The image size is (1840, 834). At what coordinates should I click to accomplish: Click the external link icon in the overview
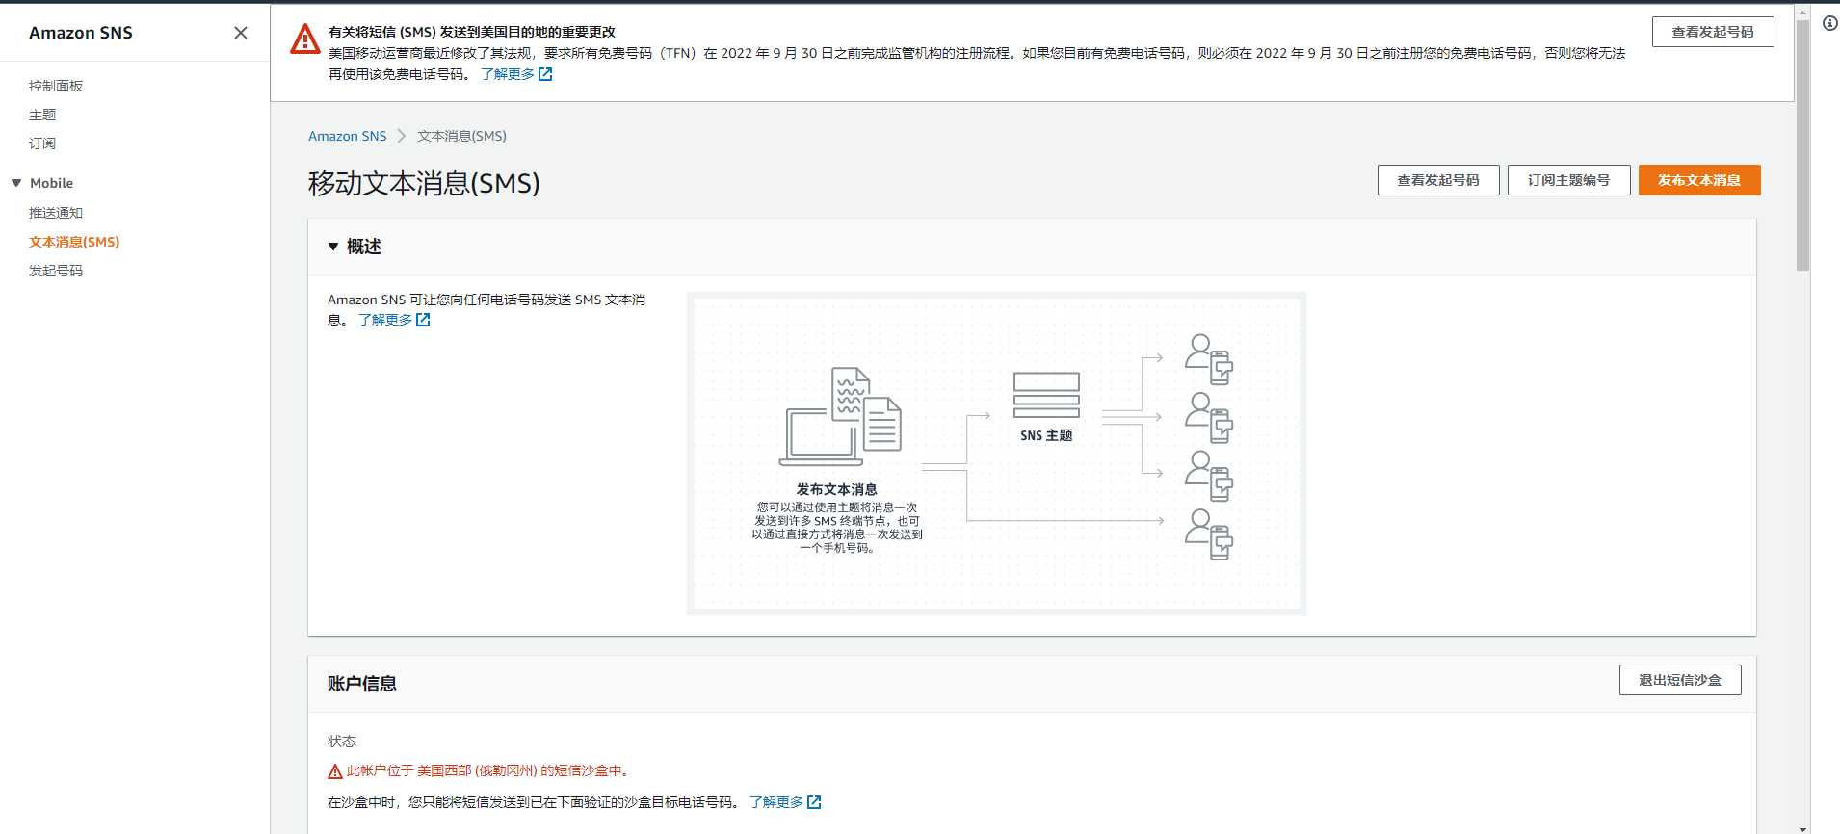tap(423, 320)
